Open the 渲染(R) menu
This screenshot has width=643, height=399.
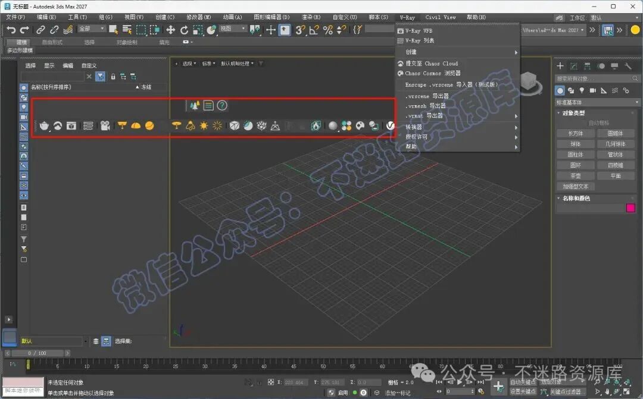point(311,17)
